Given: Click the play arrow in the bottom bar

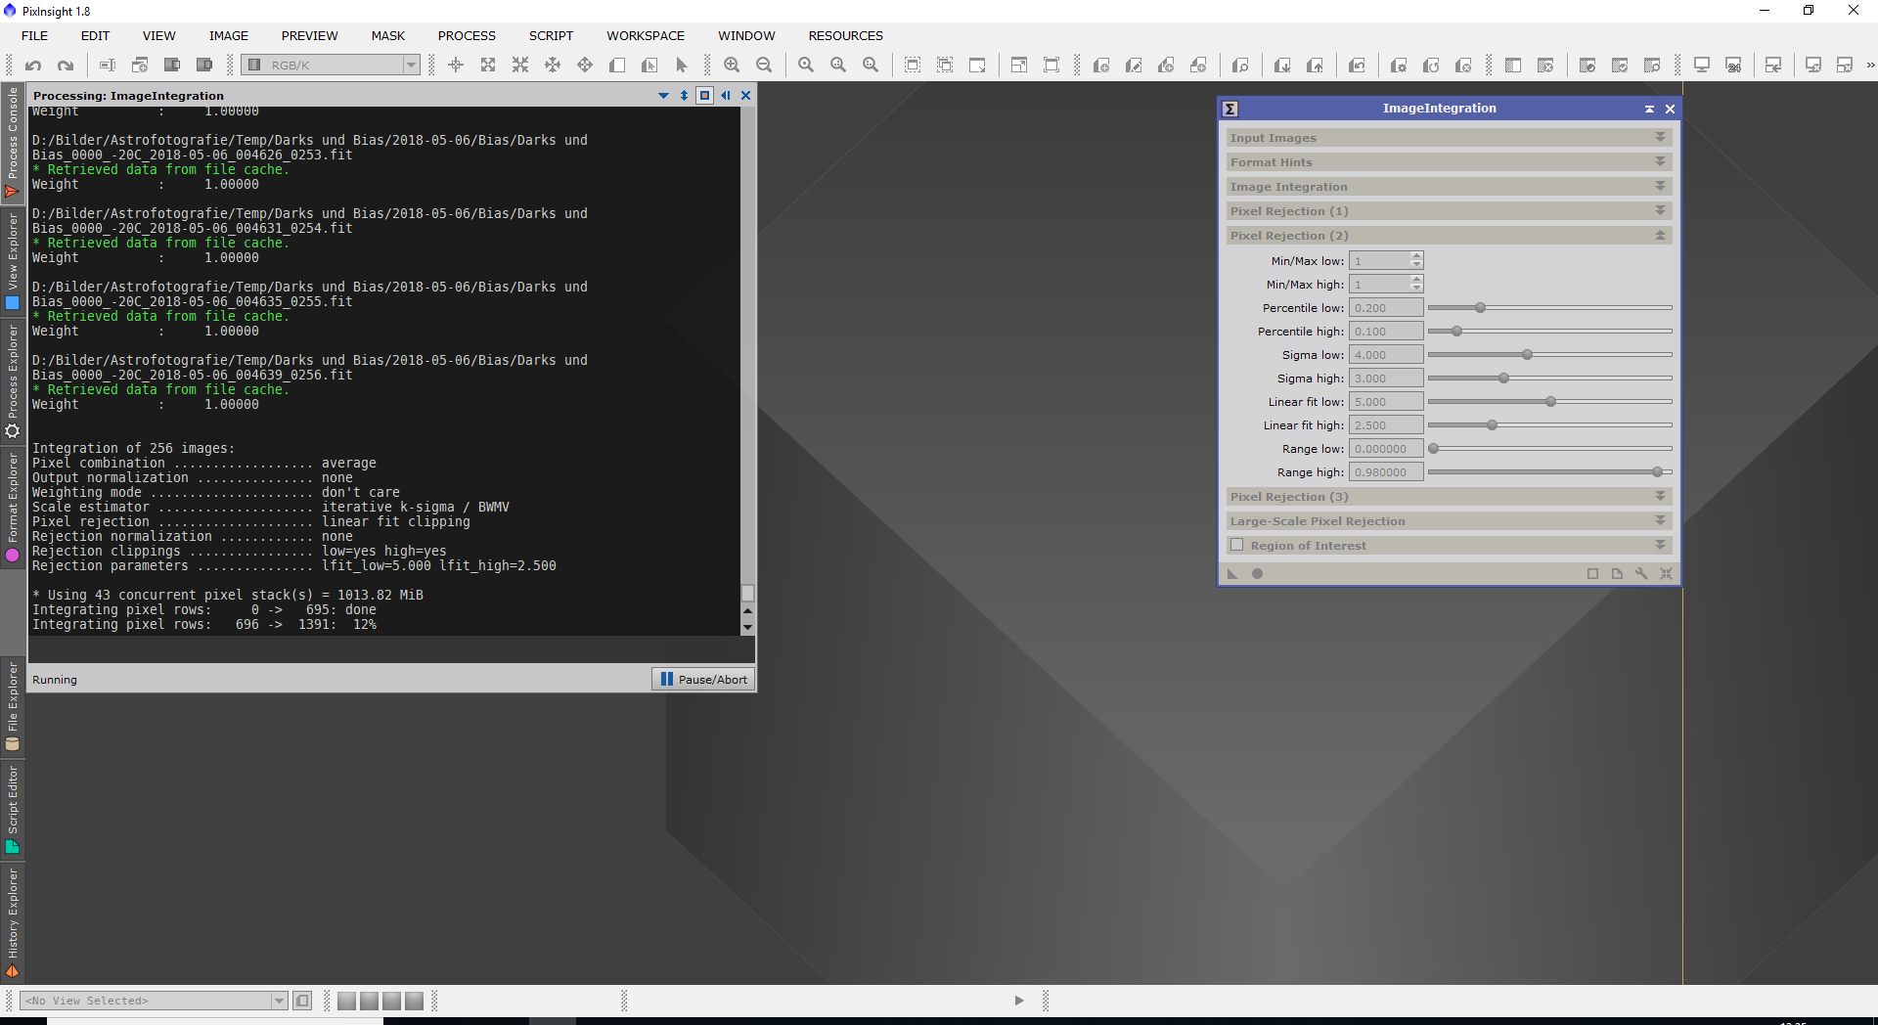Looking at the screenshot, I should click(x=1019, y=1001).
